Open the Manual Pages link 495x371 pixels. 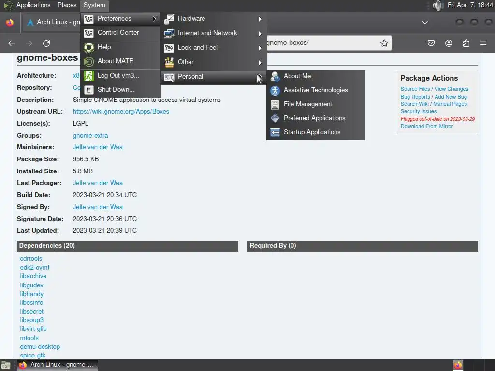click(x=450, y=104)
